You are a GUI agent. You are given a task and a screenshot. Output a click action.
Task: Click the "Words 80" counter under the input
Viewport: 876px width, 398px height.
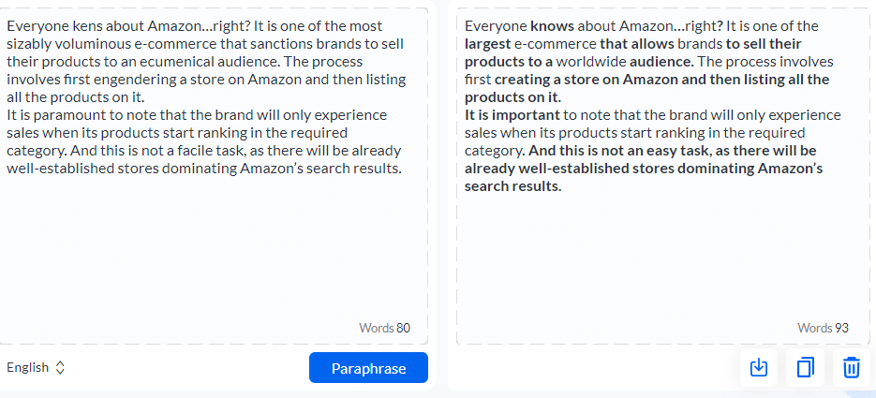click(x=384, y=328)
